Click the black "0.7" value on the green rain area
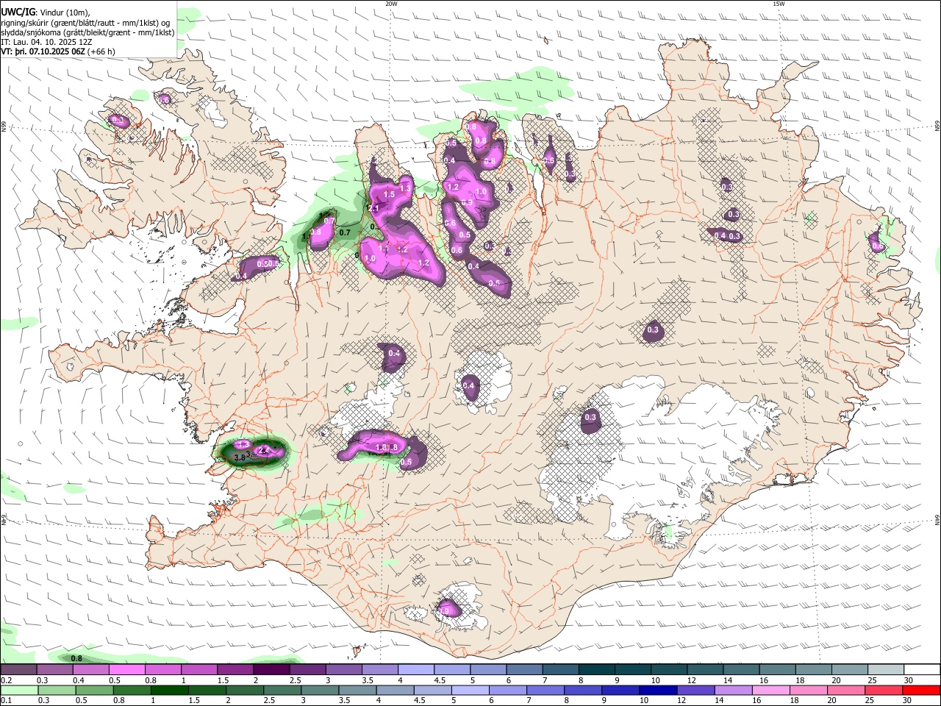The width and height of the screenshot is (941, 706). (345, 233)
